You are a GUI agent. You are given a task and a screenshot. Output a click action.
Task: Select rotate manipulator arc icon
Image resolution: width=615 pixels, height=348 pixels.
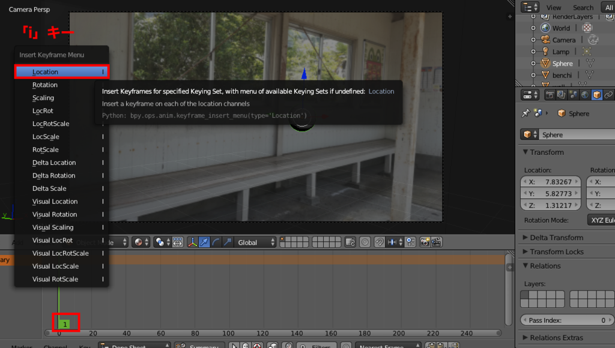[x=216, y=242]
